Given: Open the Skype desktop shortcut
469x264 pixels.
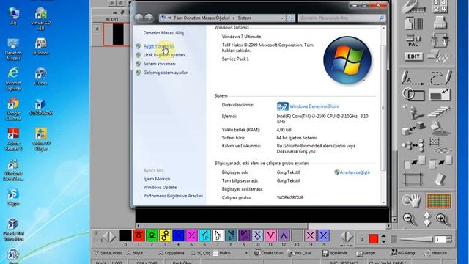Looking at the screenshot, I should (x=13, y=197).
